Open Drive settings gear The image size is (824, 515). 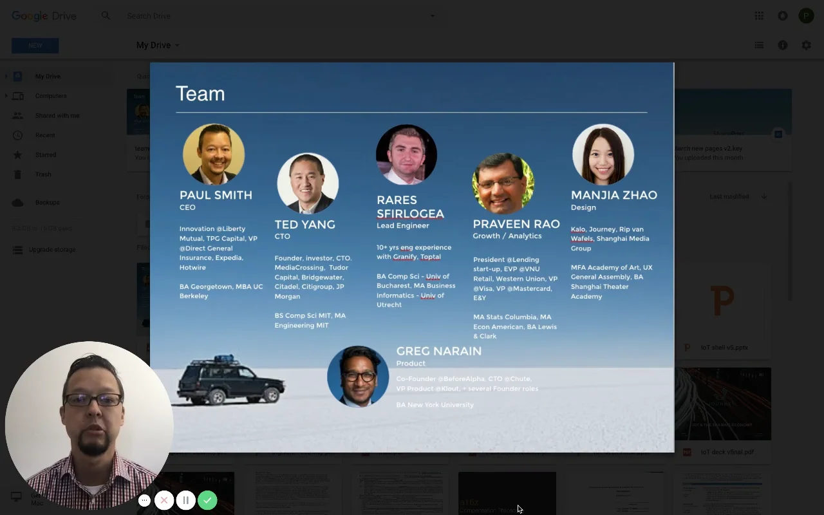pos(806,45)
